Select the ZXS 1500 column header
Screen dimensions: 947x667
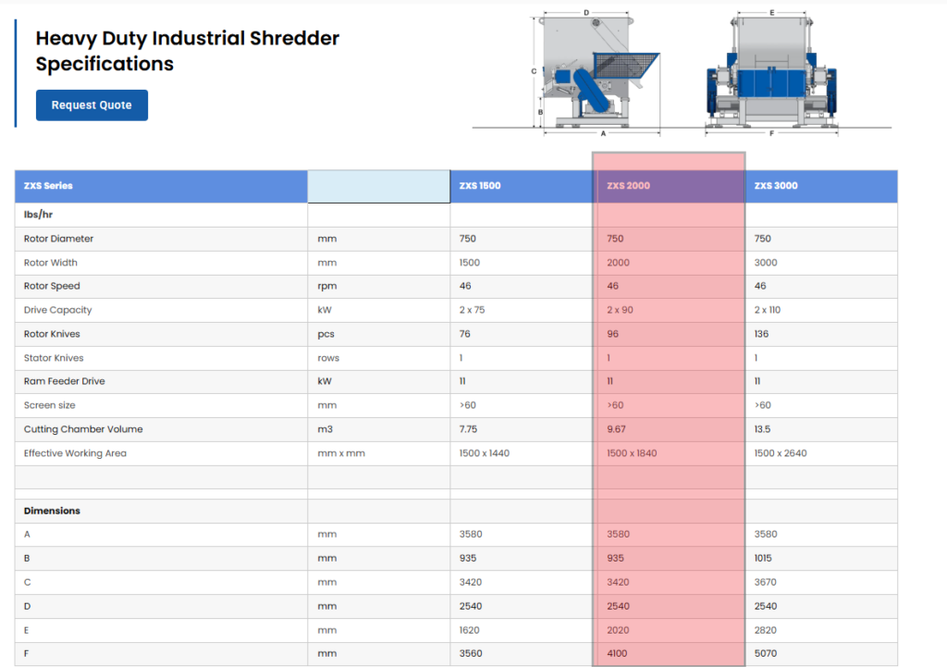point(480,186)
